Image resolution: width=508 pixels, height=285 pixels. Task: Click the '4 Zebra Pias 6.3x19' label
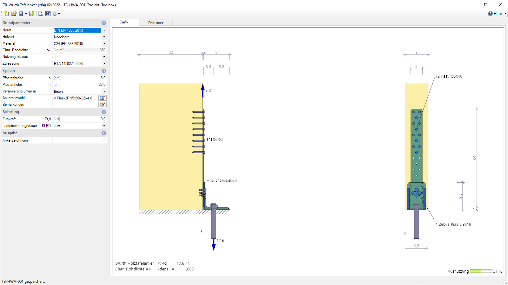pos(453,225)
